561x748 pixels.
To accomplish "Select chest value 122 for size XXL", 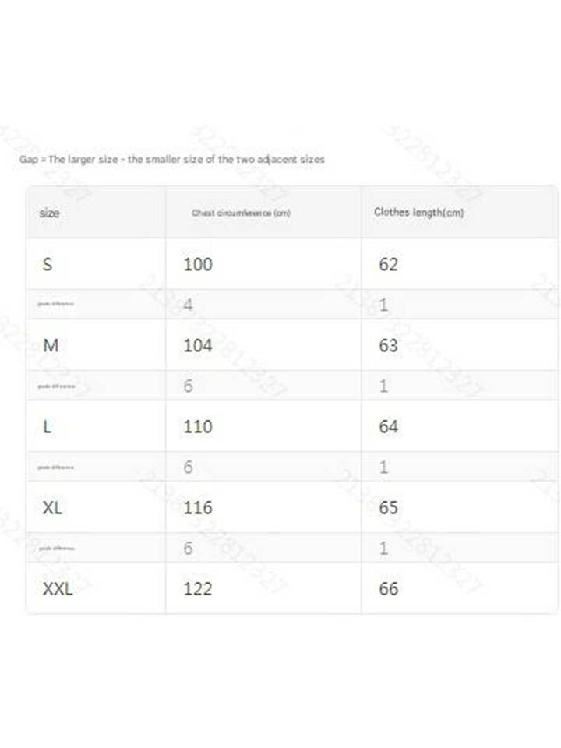I will click(x=198, y=588).
